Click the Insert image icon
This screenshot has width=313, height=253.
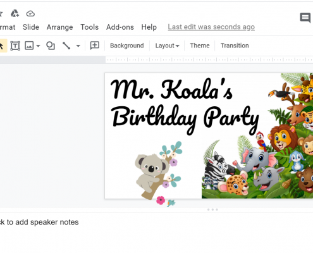tap(29, 46)
